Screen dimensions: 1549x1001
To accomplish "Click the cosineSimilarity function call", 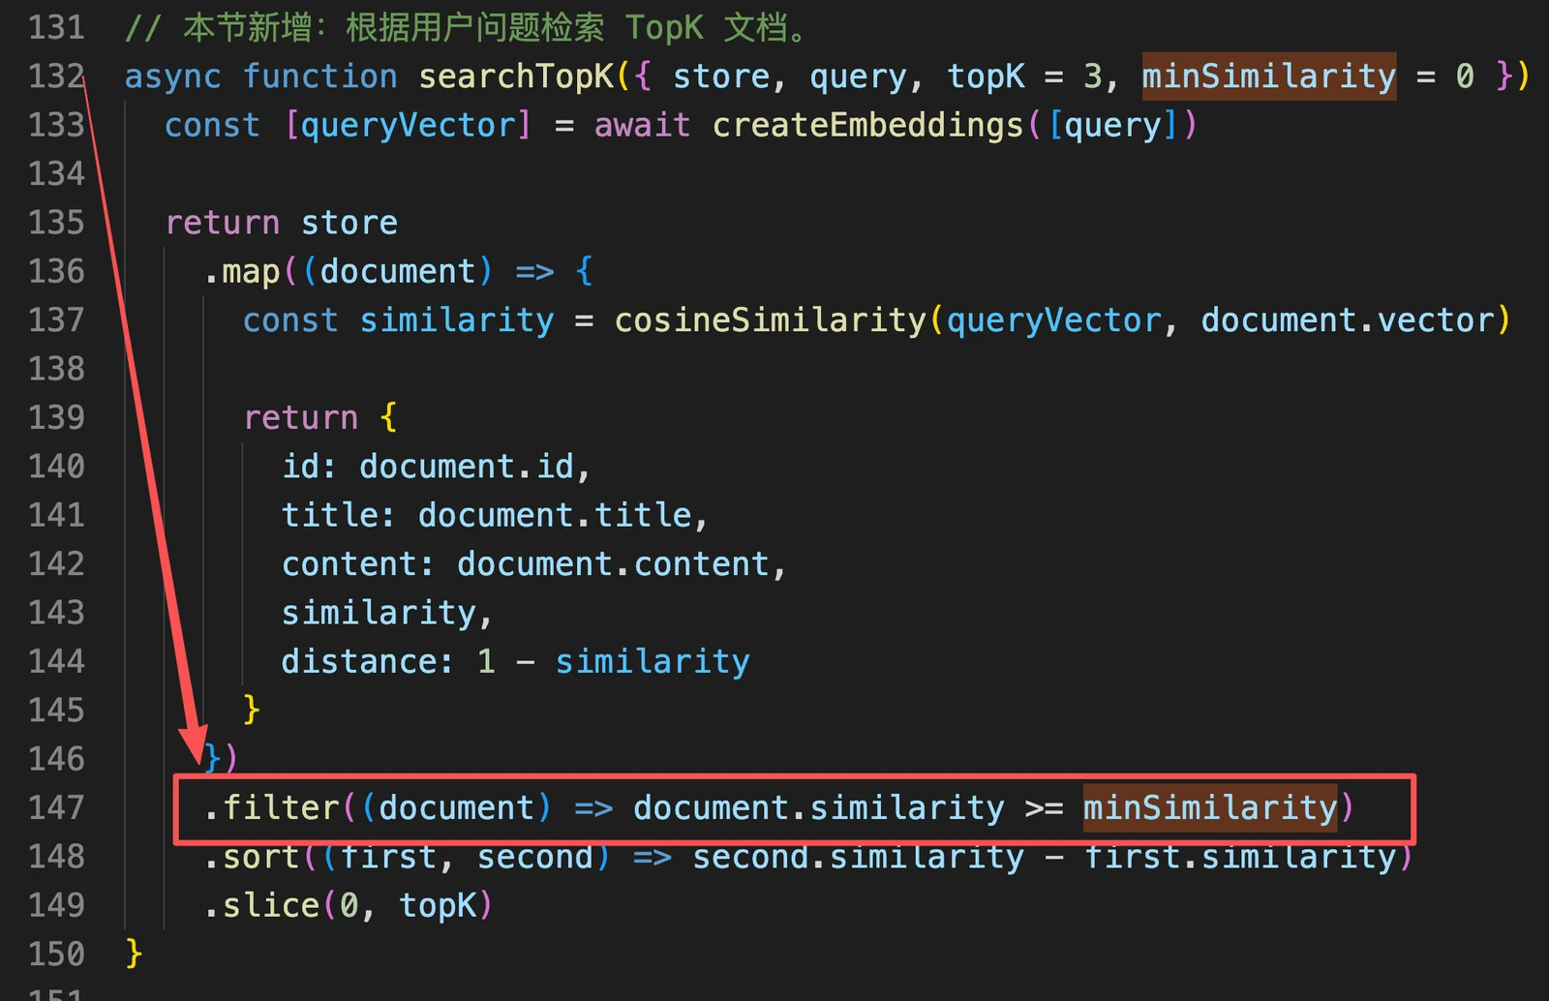I will pos(772,319).
